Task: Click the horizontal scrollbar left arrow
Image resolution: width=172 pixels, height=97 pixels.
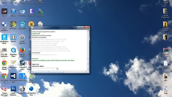Action: point(32,72)
